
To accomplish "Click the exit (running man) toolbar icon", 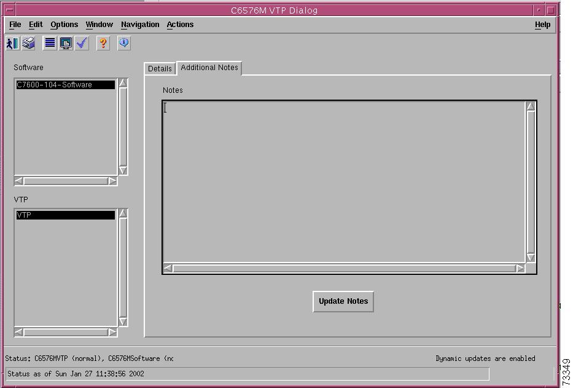I will [13, 43].
